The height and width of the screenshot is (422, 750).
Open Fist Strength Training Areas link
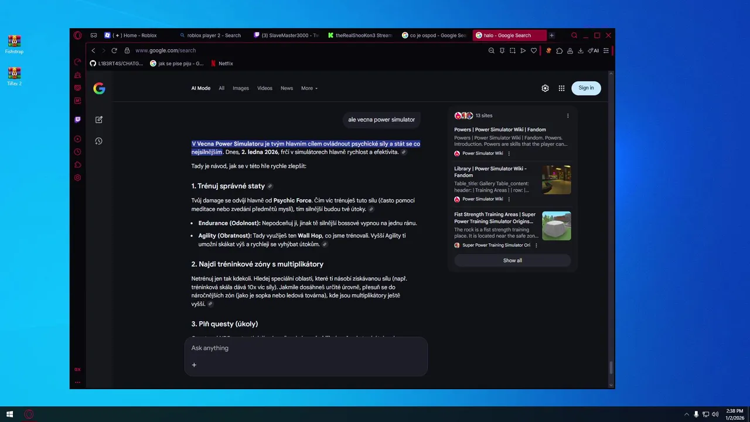(495, 217)
